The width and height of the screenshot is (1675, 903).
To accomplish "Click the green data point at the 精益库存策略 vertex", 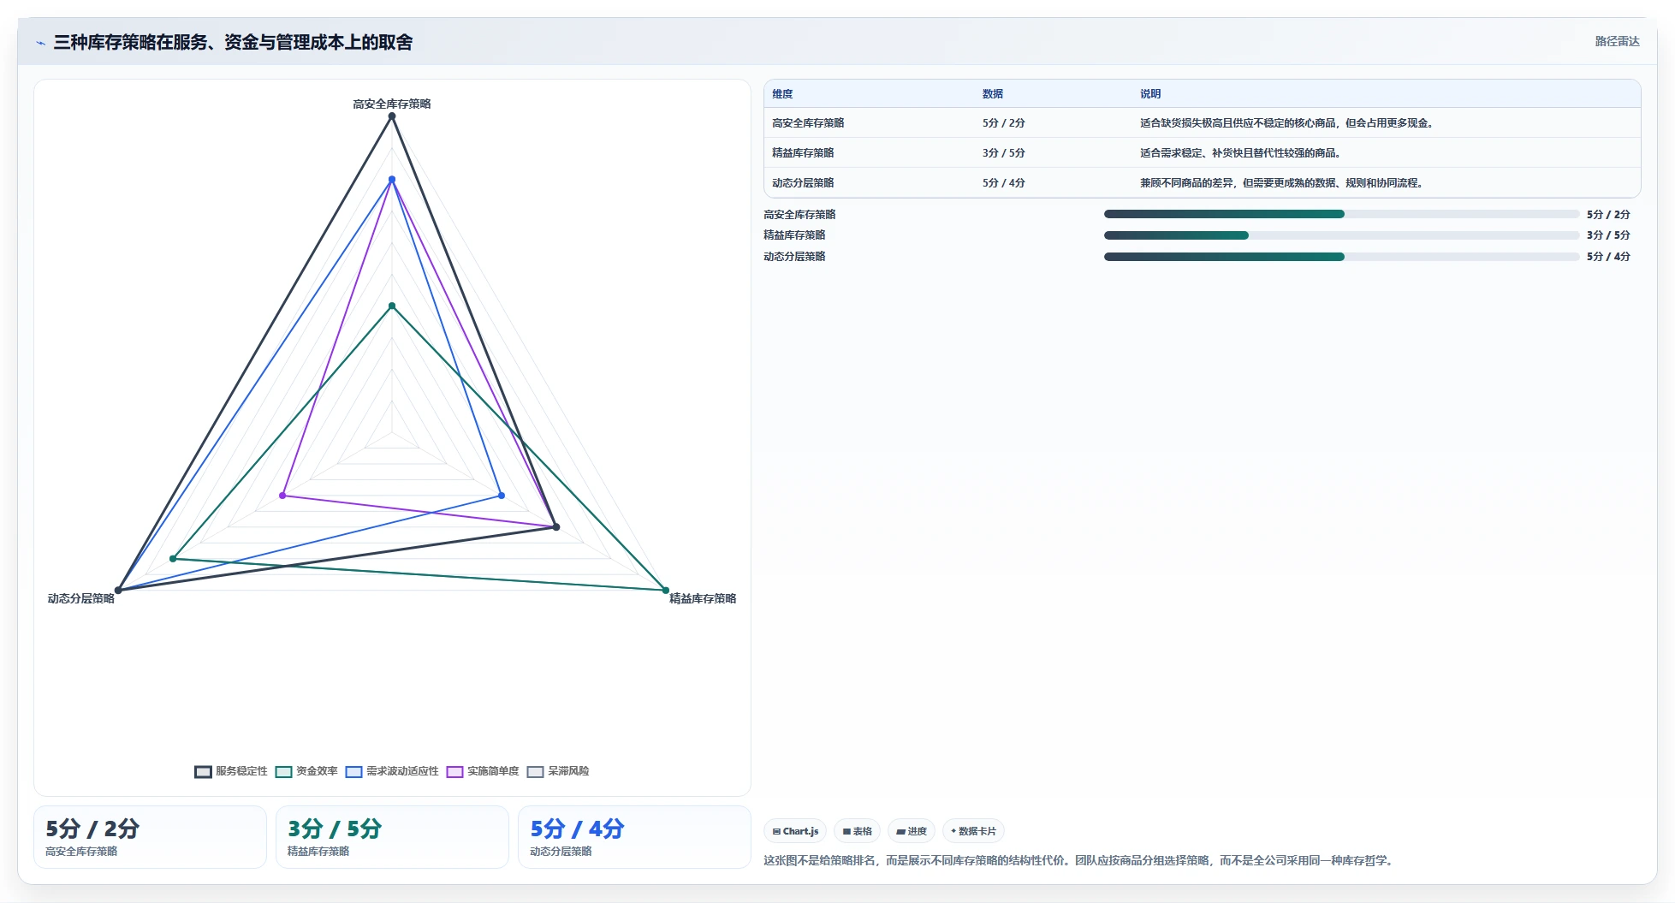I will click(666, 591).
